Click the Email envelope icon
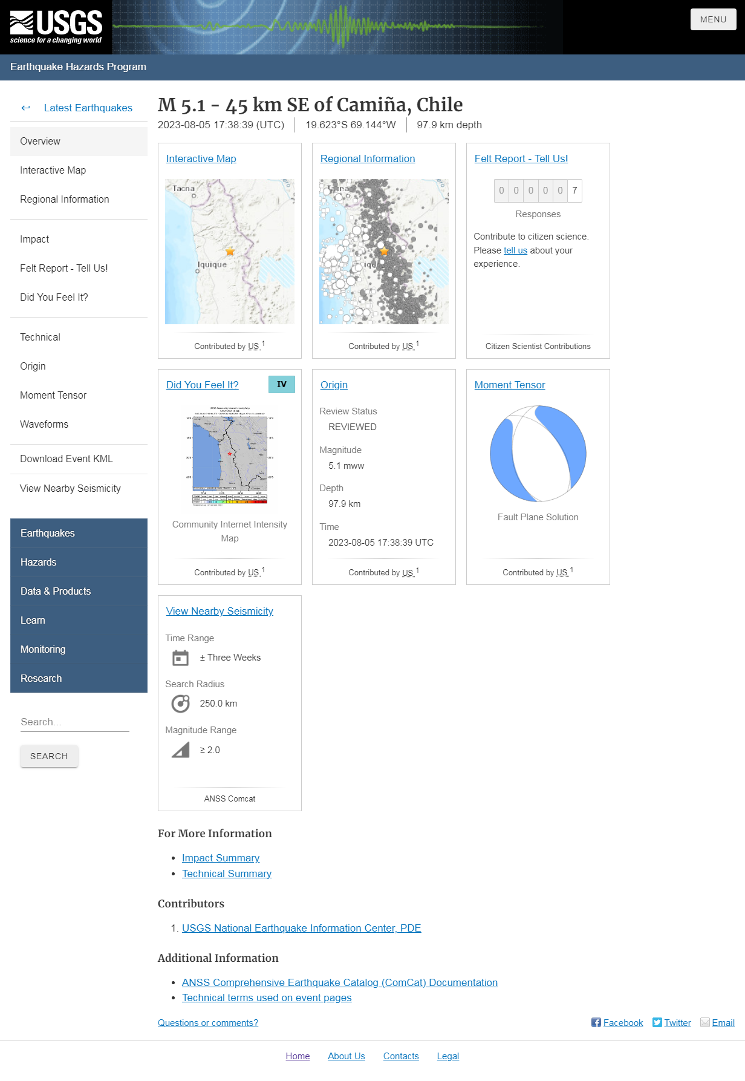This screenshot has height=1081, width=745. click(x=705, y=1022)
